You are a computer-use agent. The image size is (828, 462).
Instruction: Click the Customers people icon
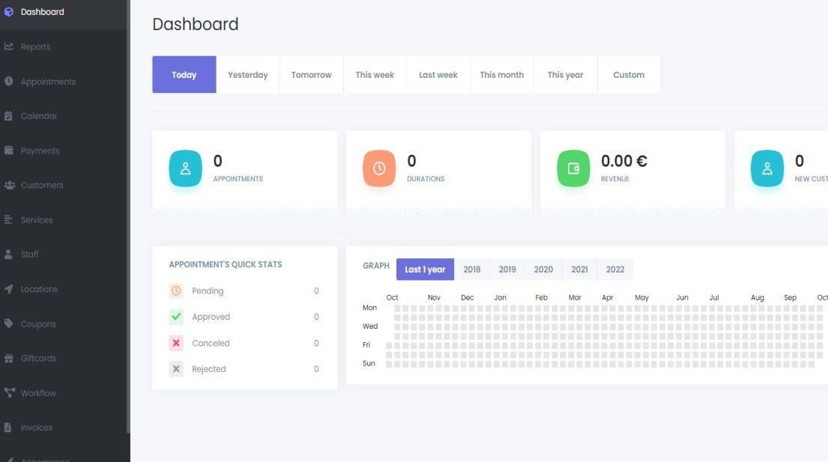click(x=9, y=185)
